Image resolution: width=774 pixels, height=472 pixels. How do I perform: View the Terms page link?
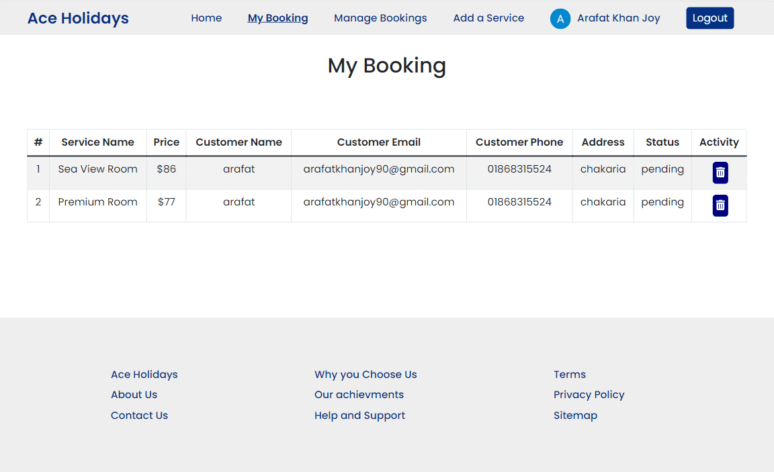[570, 375]
